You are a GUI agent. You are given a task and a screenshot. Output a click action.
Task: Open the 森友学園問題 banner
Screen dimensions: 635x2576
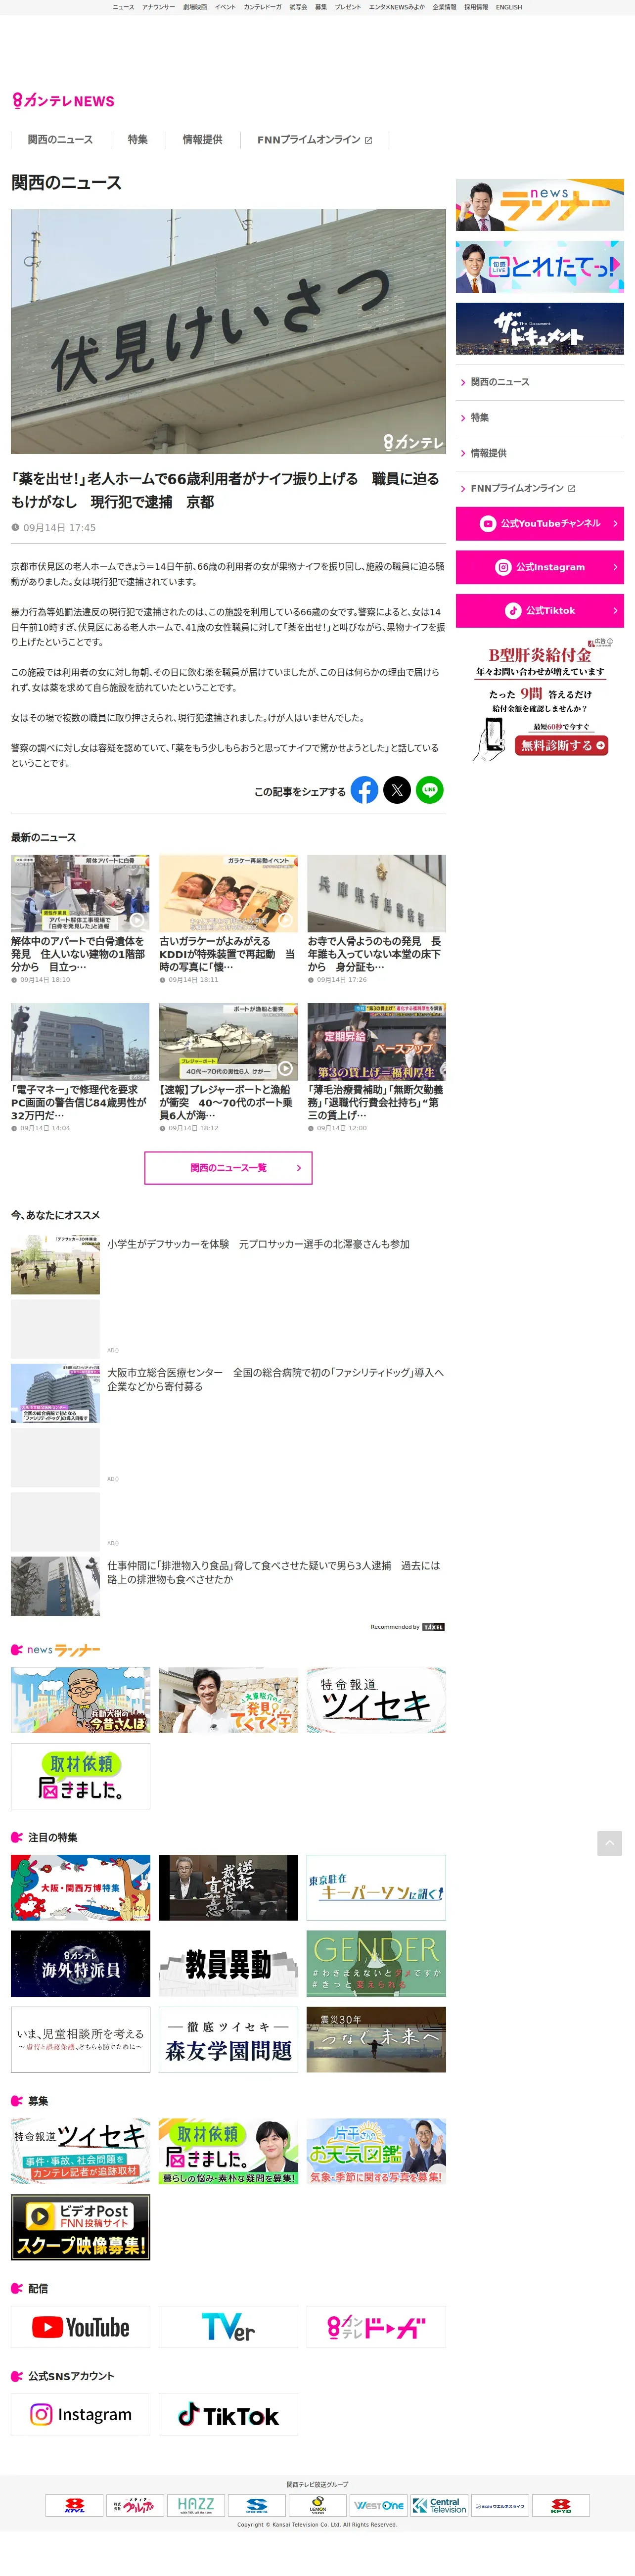click(x=228, y=2040)
